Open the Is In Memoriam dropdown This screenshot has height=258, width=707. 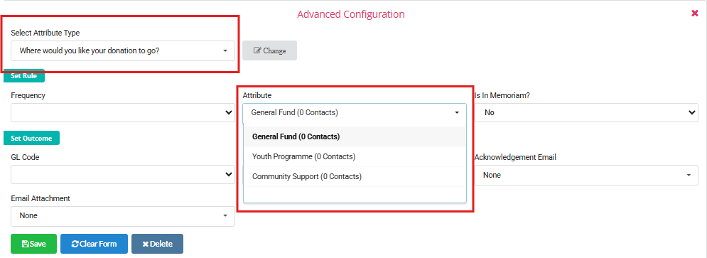[586, 113]
